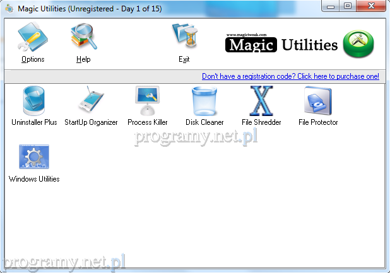
Task: Launch the Windows Utilities icon
Action: click(34, 158)
